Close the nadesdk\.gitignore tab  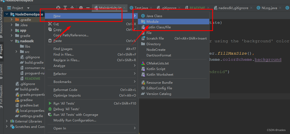[x=251, y=8]
